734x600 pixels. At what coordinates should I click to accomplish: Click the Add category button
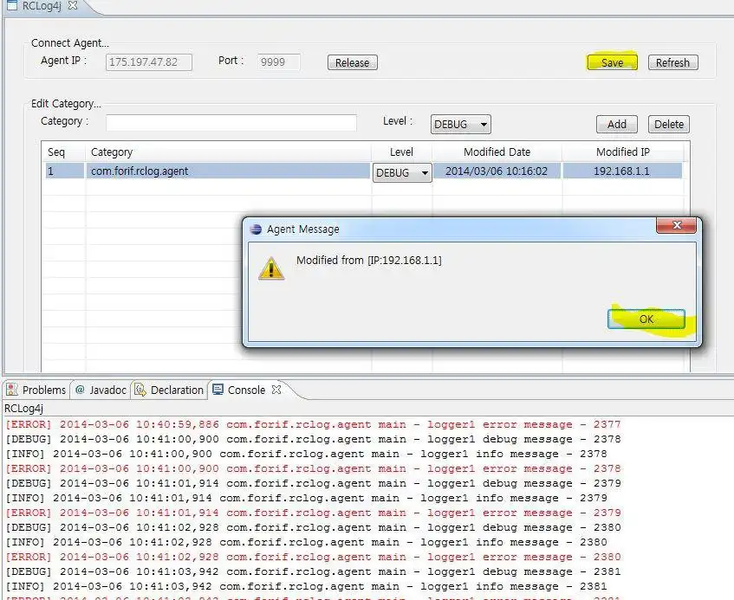(x=616, y=124)
